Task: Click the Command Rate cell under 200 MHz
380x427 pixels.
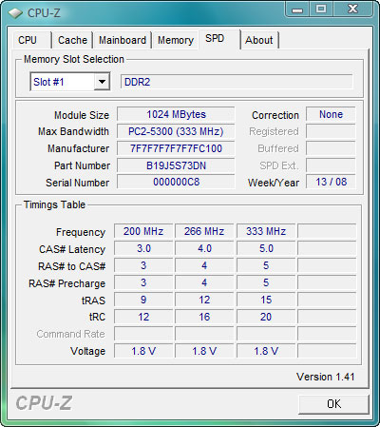Action: click(143, 334)
